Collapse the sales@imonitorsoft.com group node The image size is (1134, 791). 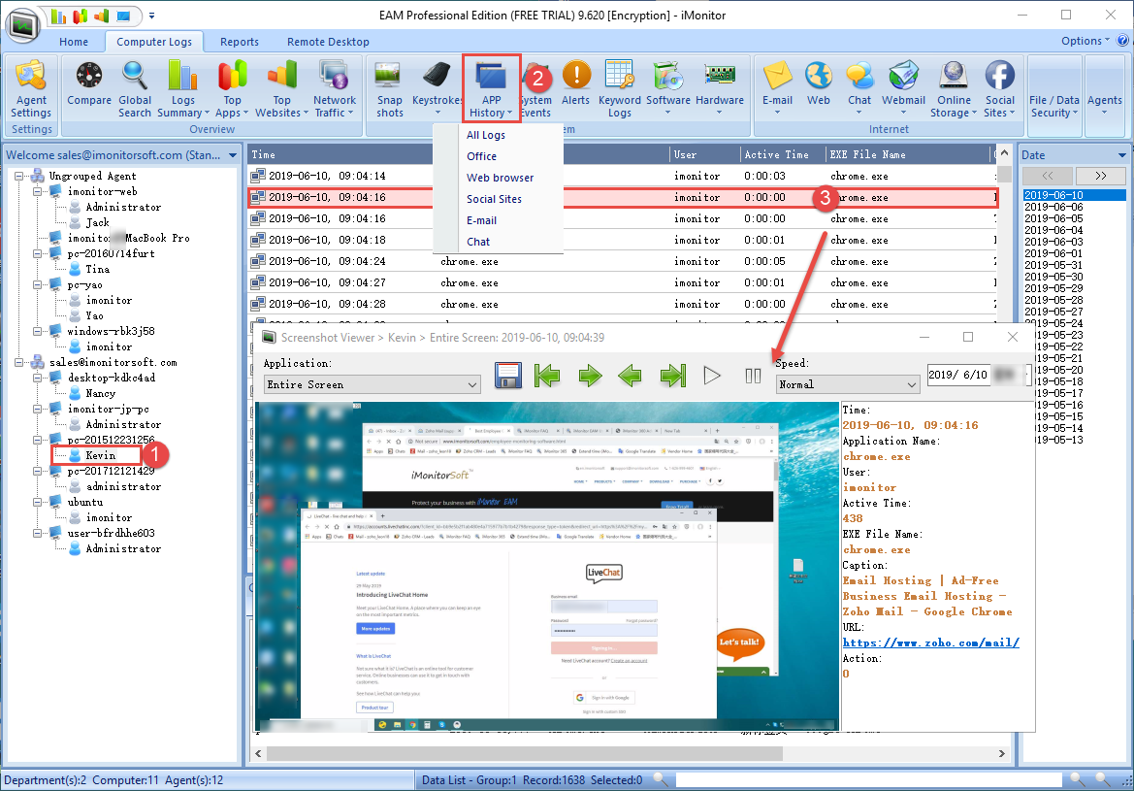18,363
